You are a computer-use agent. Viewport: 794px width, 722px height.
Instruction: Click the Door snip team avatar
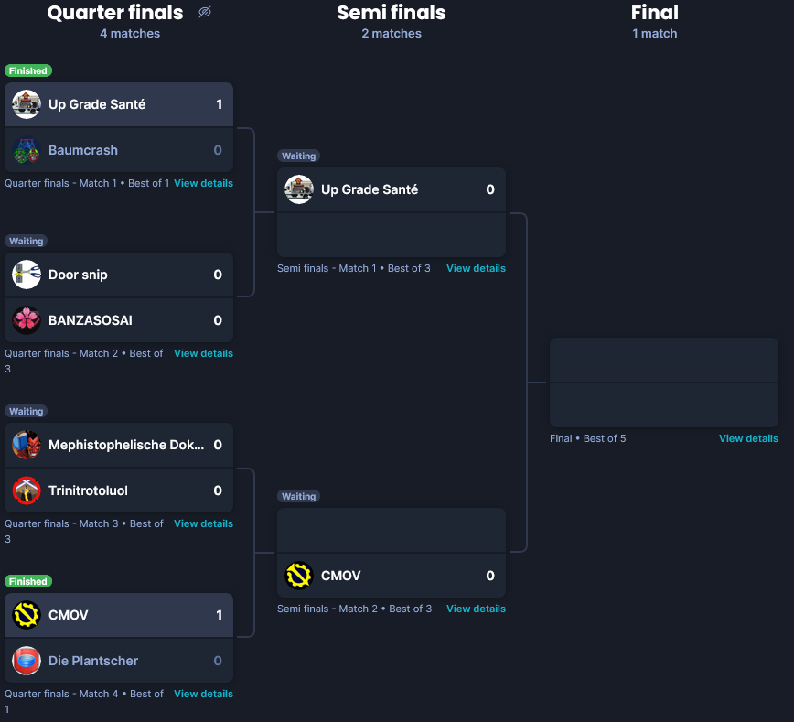[27, 275]
